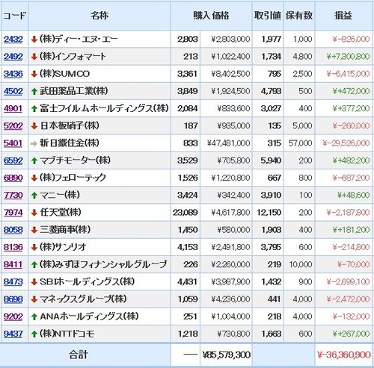
Task: Click the コード column header
Action: tap(14, 16)
